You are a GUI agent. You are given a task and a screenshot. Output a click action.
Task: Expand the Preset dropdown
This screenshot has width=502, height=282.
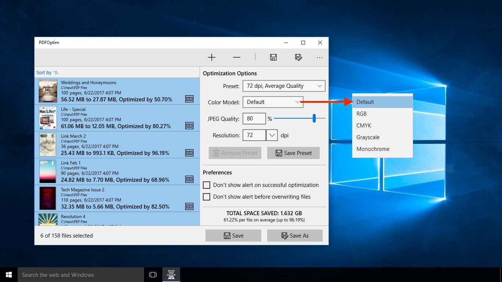[284, 86]
